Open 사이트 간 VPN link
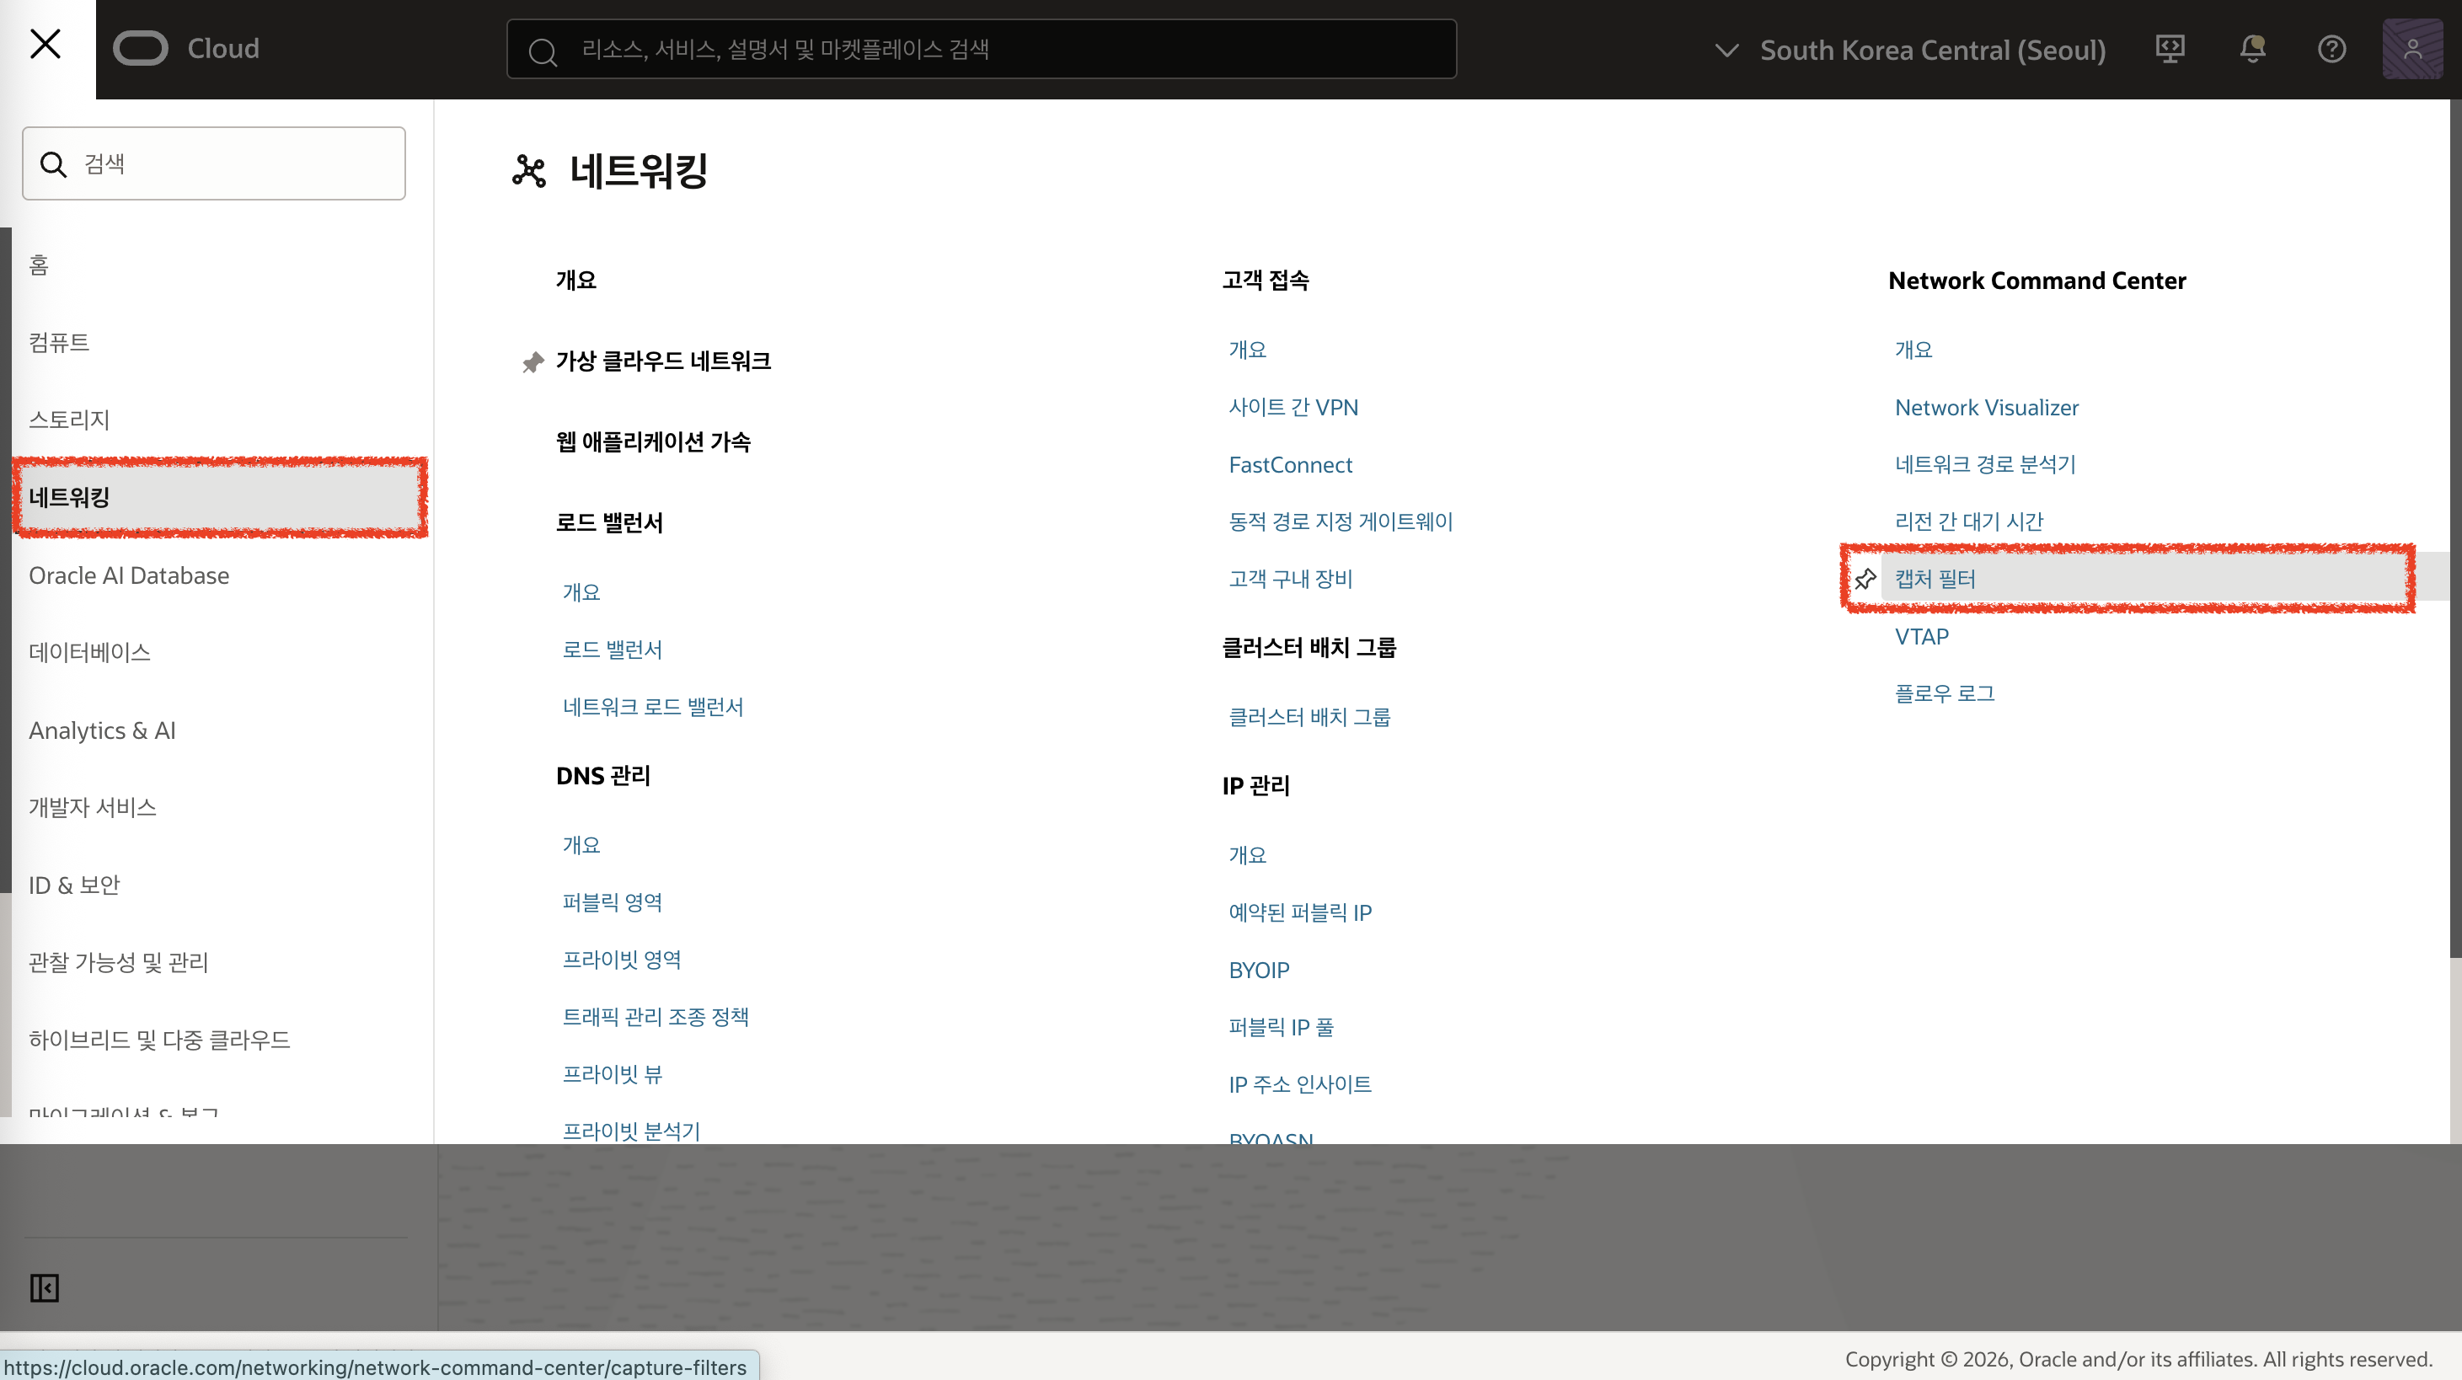Viewport: 2462px width, 1380px height. (x=1293, y=407)
